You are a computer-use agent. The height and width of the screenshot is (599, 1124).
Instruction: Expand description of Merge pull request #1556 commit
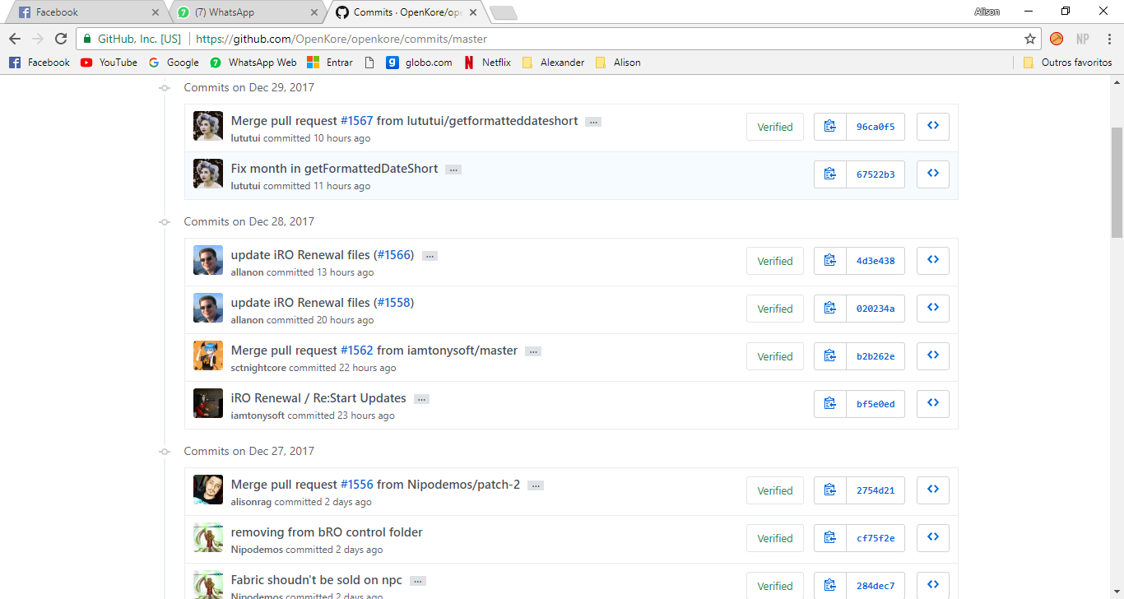[536, 485]
